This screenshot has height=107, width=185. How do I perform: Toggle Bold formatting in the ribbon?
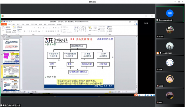[25, 31]
